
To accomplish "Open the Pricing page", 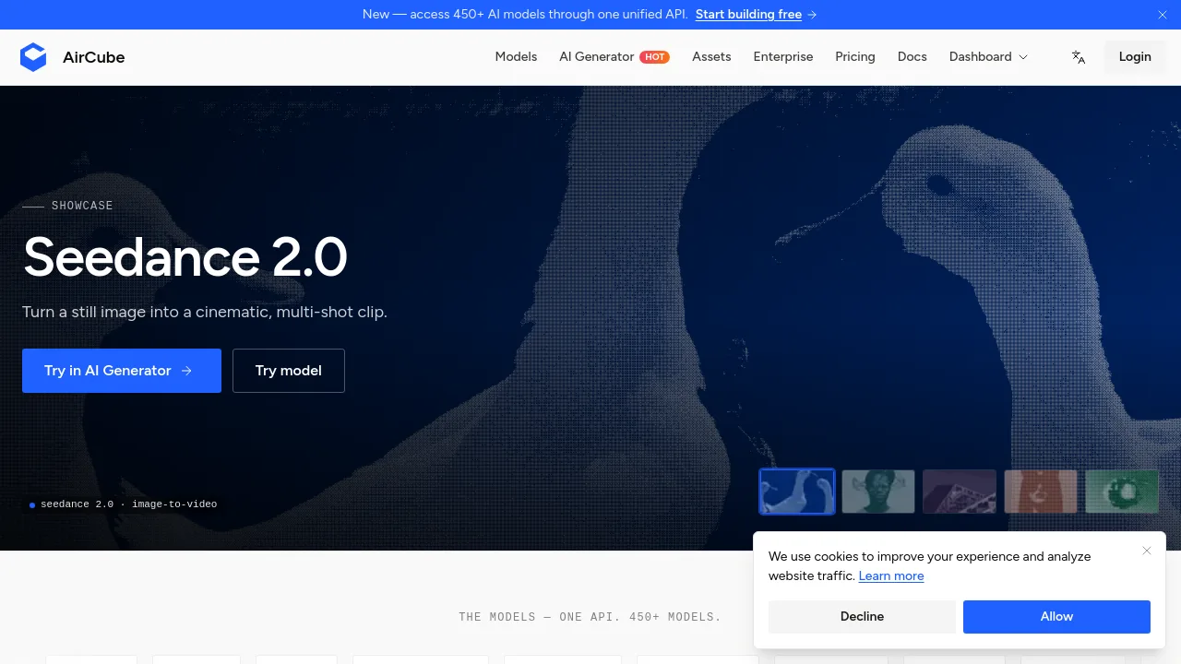I will 855,57.
